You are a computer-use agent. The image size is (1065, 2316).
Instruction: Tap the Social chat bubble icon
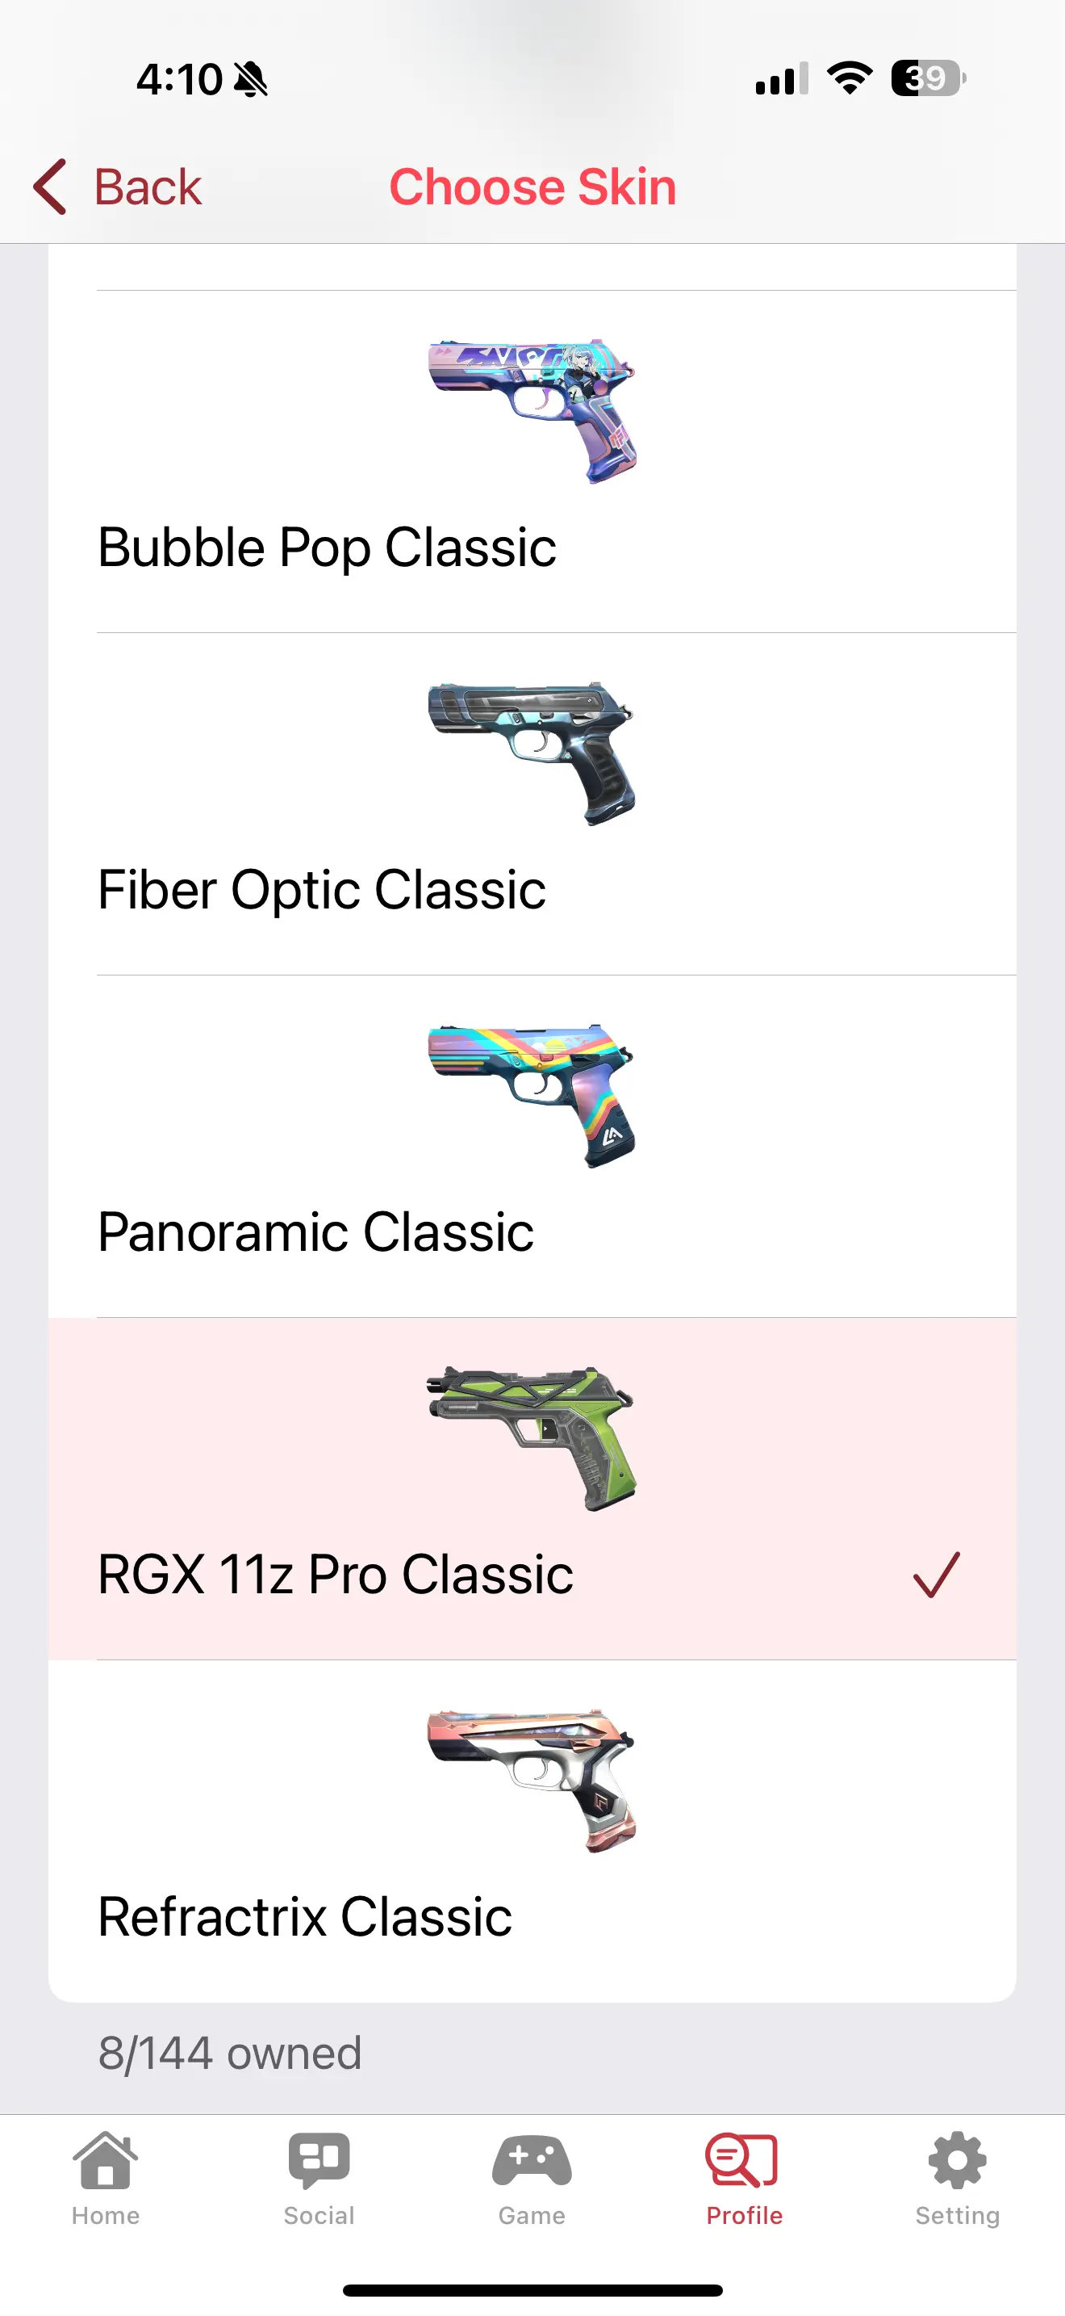[319, 2159]
